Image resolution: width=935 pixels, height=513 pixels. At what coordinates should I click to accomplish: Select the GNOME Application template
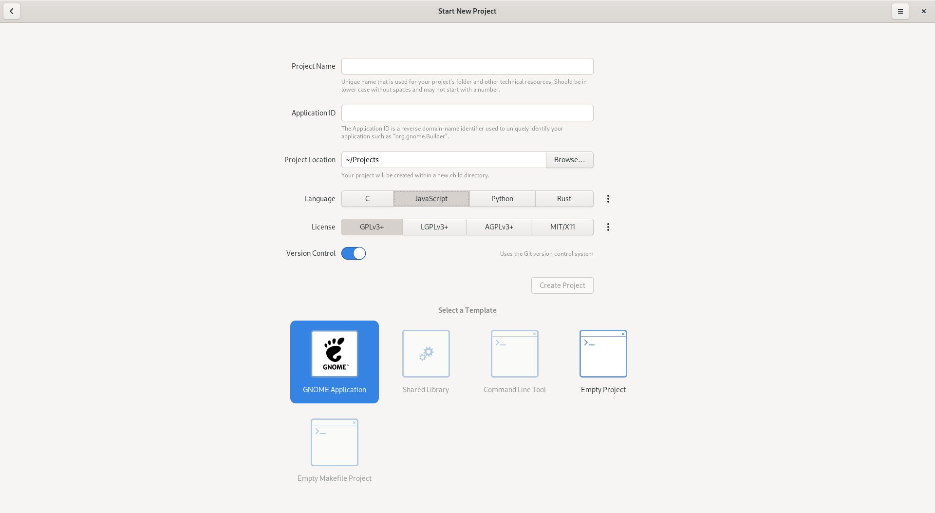pyautogui.click(x=334, y=361)
